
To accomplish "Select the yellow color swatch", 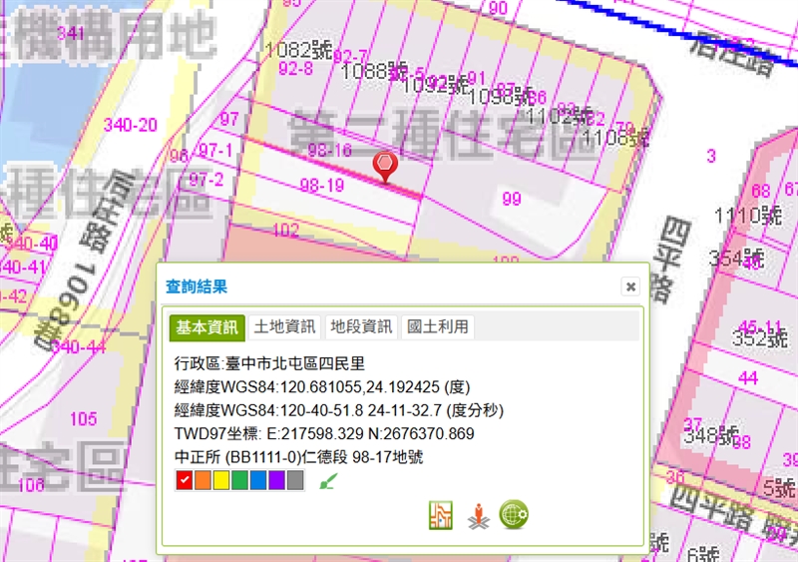I will point(220,481).
